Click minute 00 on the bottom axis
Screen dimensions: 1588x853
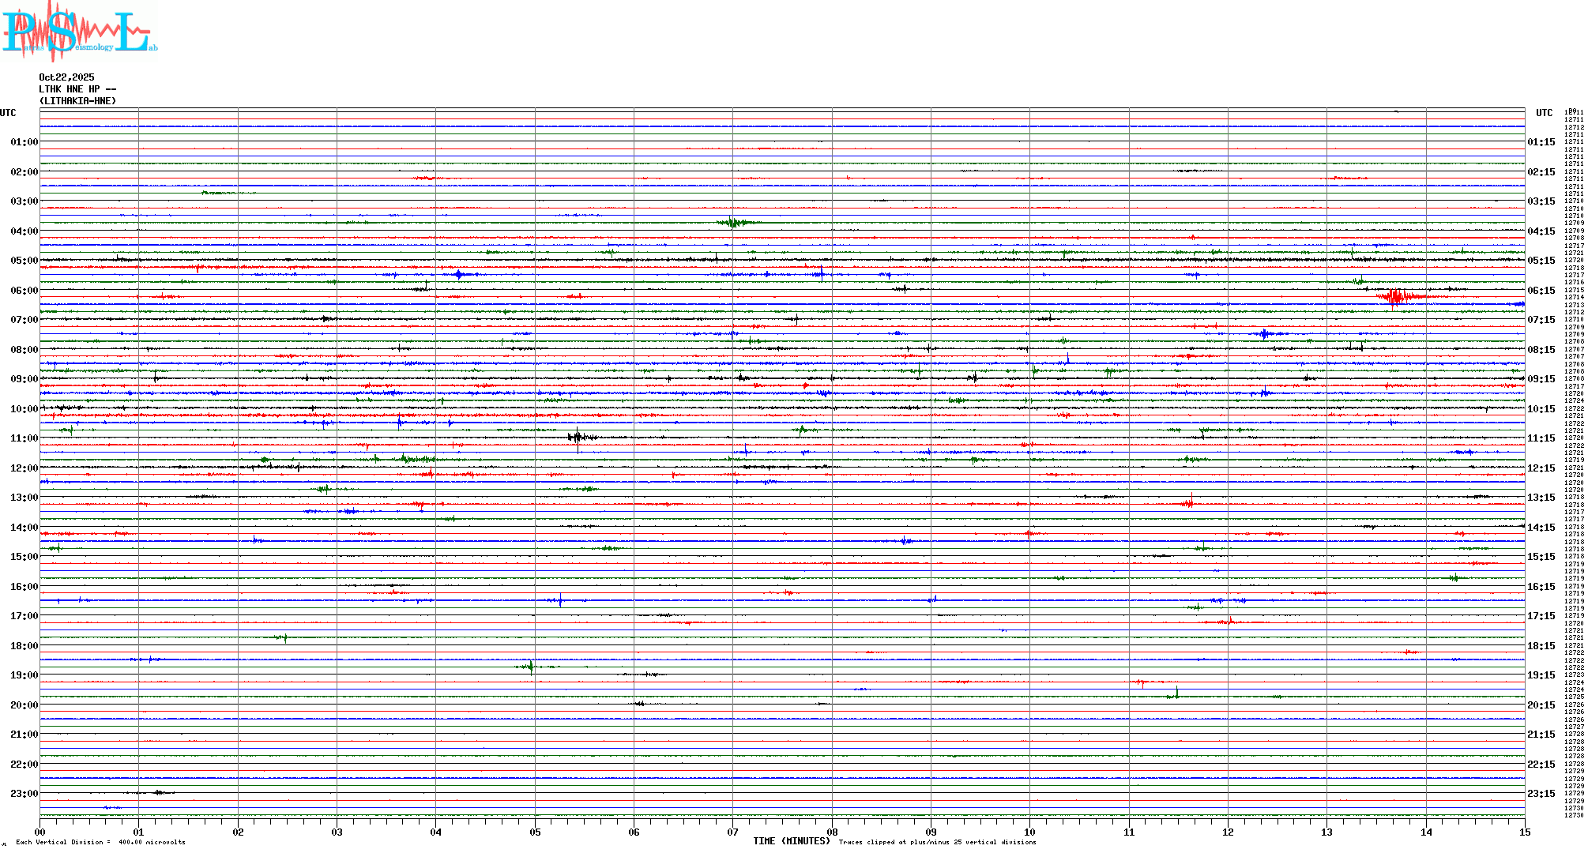40,832
